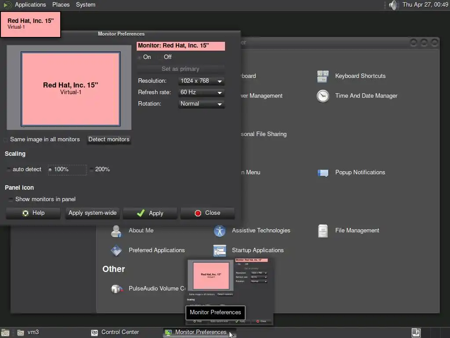Select the pink Red Hat monitor rectangle
Image resolution: width=450 pixels, height=338 pixels.
tap(71, 89)
